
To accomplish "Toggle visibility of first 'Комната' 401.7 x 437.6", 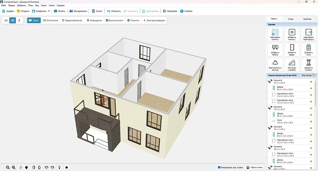I will (311, 82).
